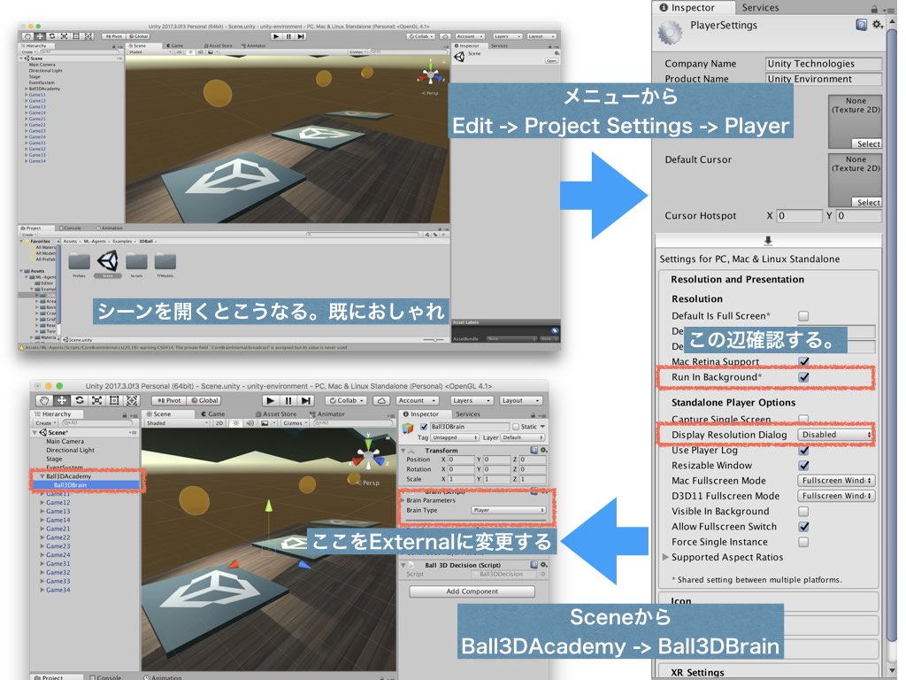
Task: Open the D3D11 Fullscreen Mode dropdown
Action: (x=835, y=496)
